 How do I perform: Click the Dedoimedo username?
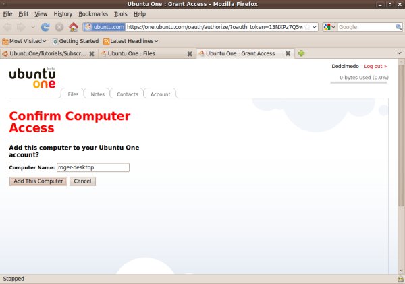(345, 66)
